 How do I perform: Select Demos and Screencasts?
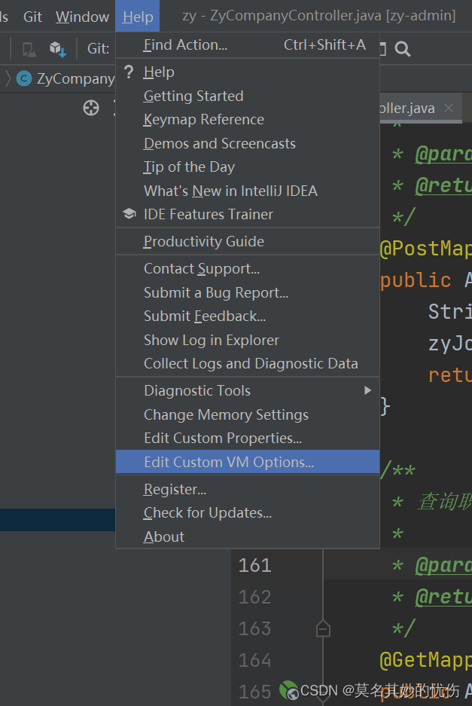point(248,144)
